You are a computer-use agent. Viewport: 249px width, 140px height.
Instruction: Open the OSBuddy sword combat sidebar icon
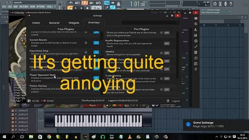click(196, 47)
